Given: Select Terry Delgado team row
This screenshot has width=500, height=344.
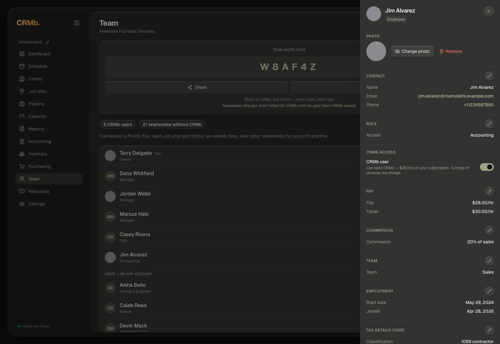Looking at the screenshot, I should [230, 156].
